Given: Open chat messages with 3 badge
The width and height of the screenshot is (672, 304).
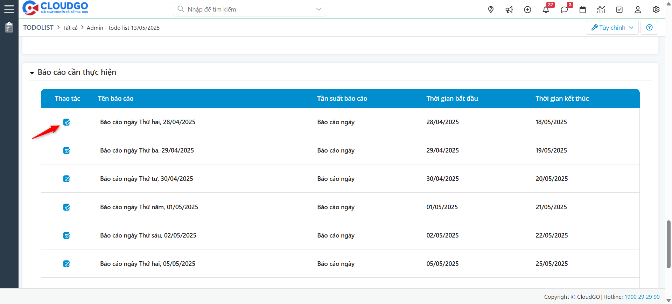Looking at the screenshot, I should [564, 9].
